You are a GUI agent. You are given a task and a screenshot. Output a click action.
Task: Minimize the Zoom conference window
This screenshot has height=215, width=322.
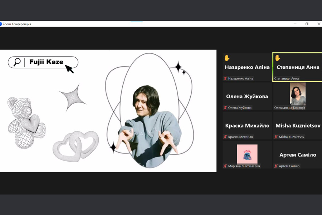pos(295,24)
